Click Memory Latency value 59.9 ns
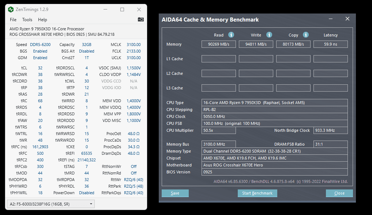Screen dimensions: 372x215 pyautogui.click(x=331, y=44)
